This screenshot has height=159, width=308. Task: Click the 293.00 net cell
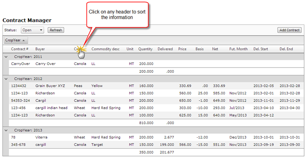(219, 108)
